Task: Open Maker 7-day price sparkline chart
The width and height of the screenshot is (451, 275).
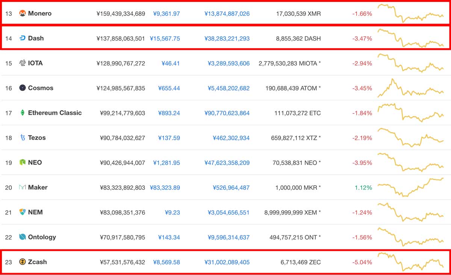Action: [x=411, y=187]
